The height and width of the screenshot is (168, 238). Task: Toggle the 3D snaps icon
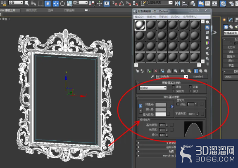pyautogui.click(x=115, y=3)
